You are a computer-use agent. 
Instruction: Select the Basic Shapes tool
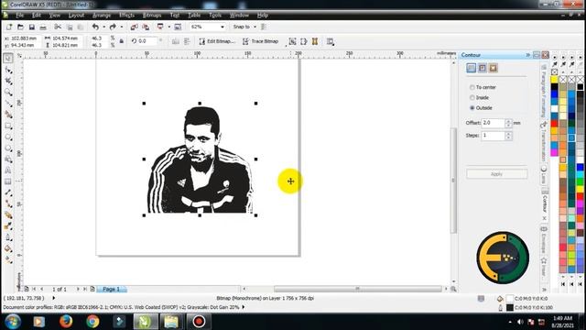pos(8,159)
